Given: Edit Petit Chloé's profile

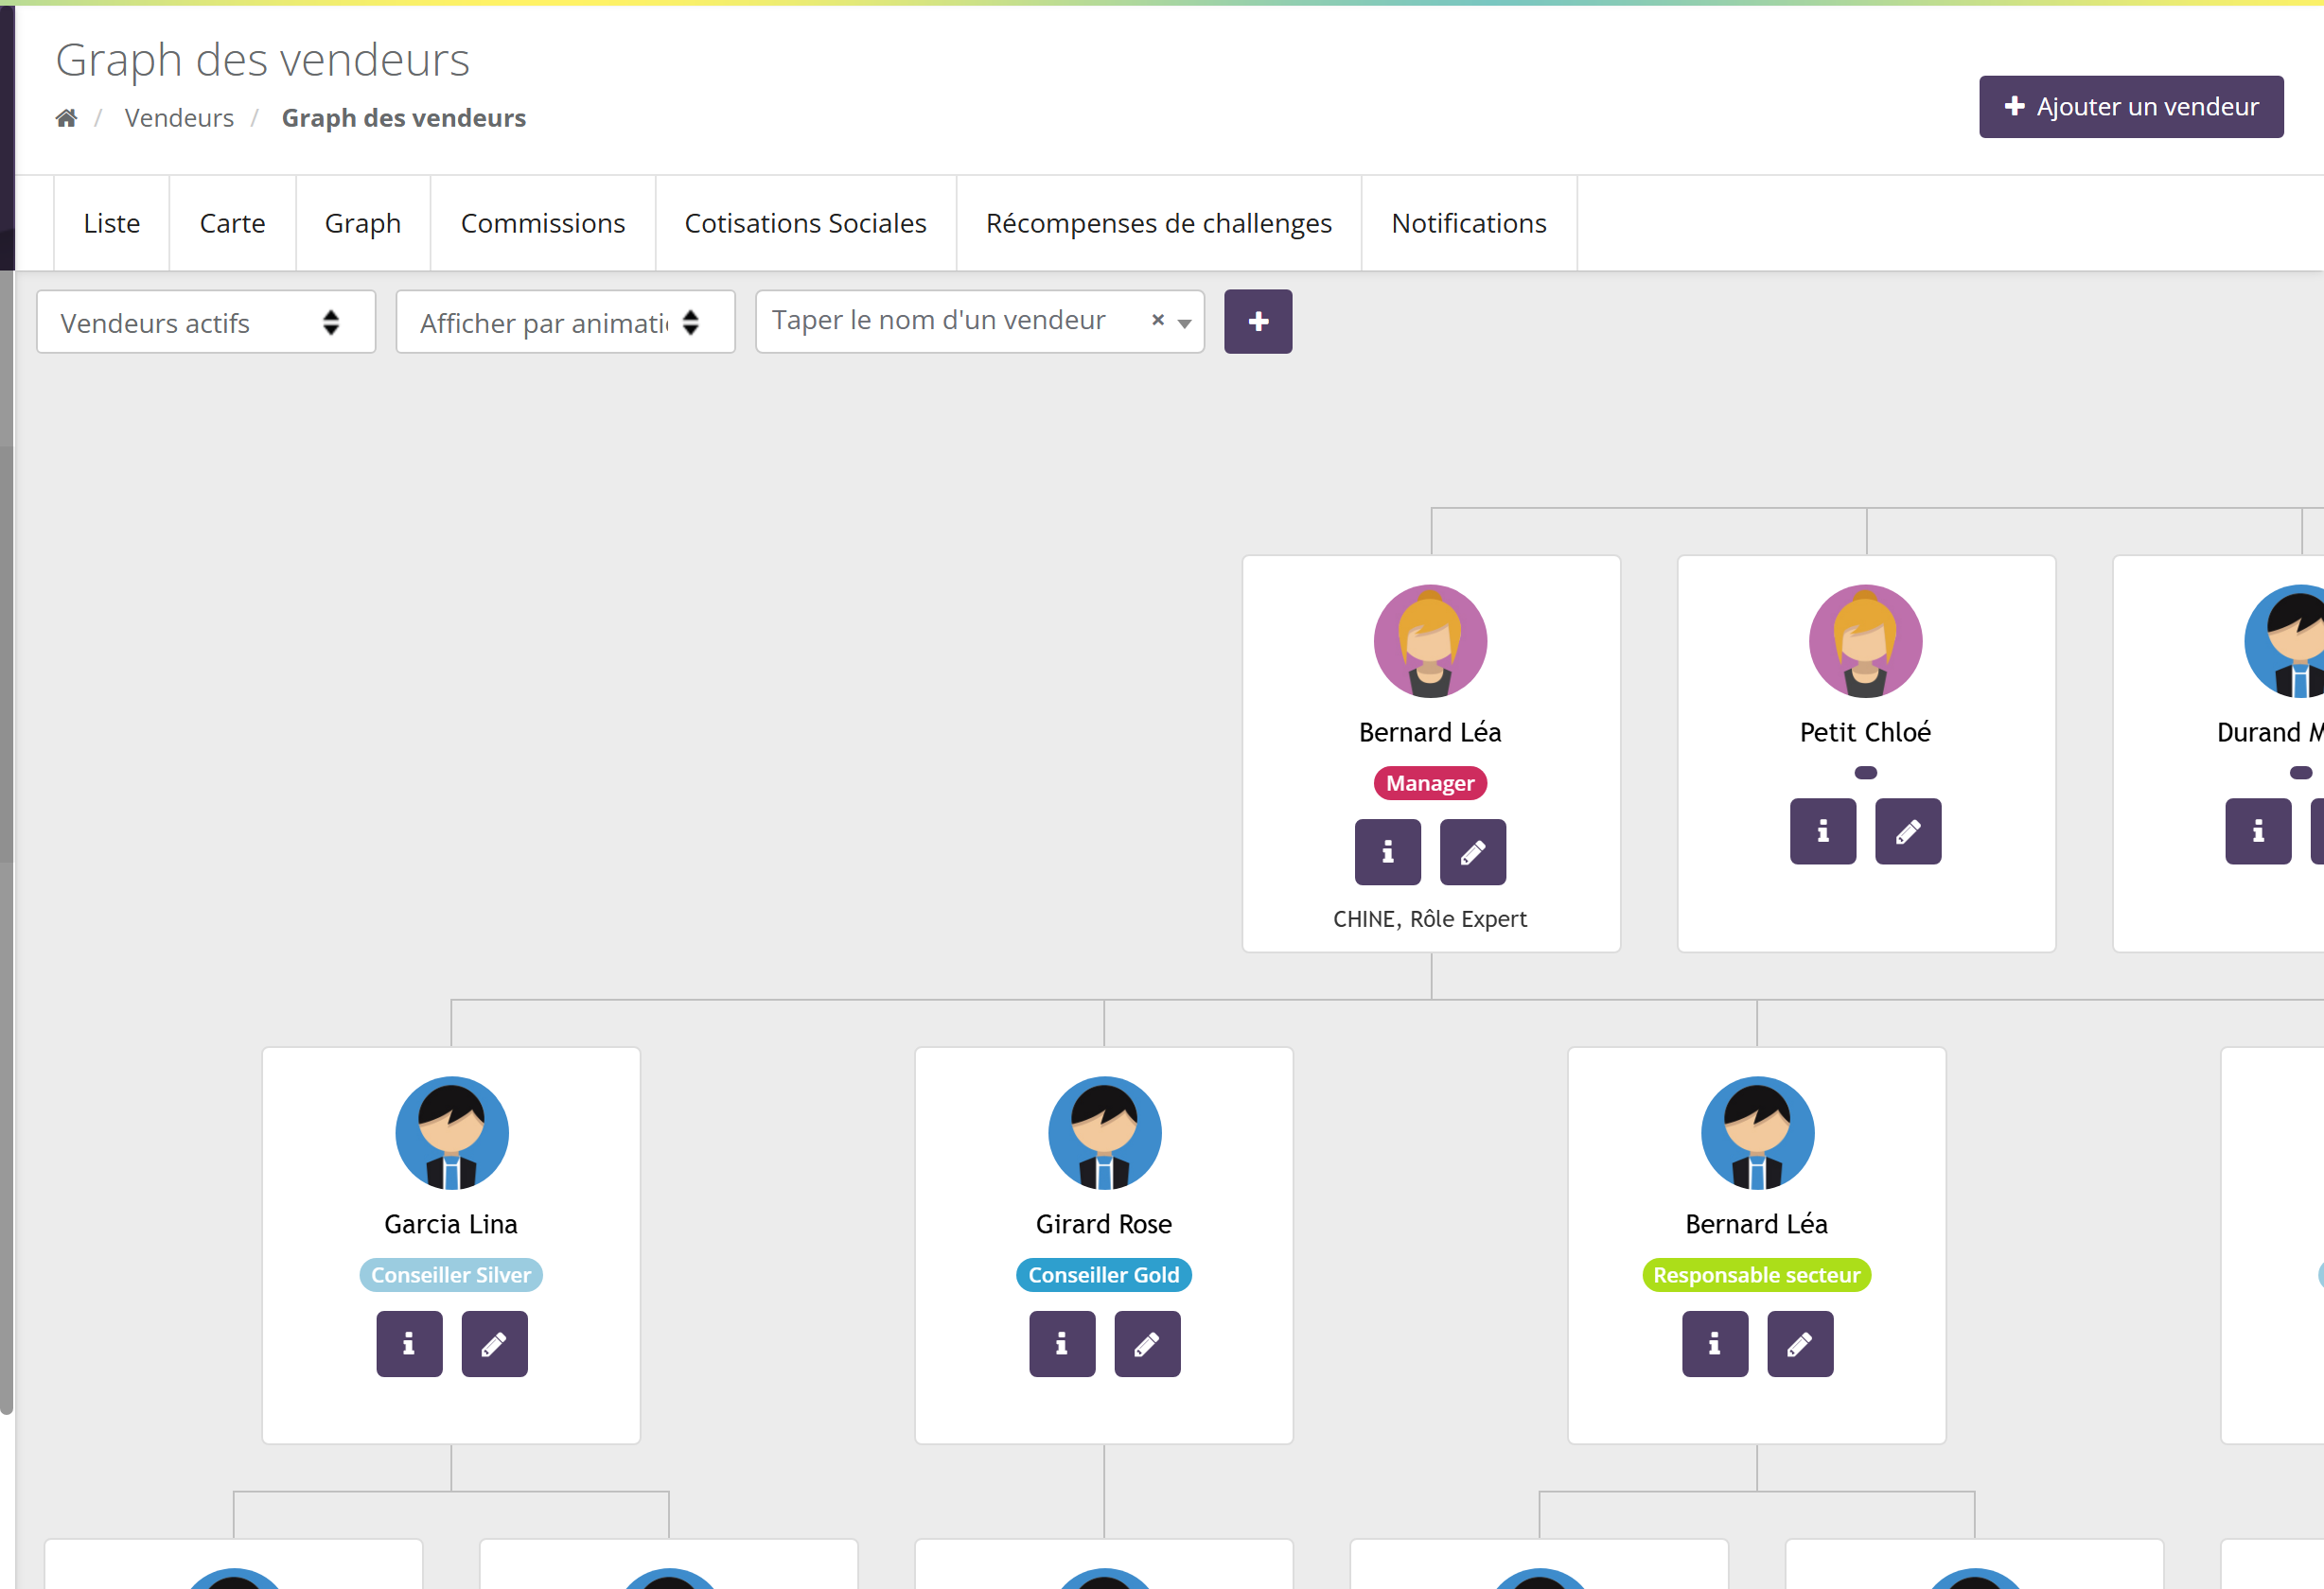Looking at the screenshot, I should [1907, 830].
